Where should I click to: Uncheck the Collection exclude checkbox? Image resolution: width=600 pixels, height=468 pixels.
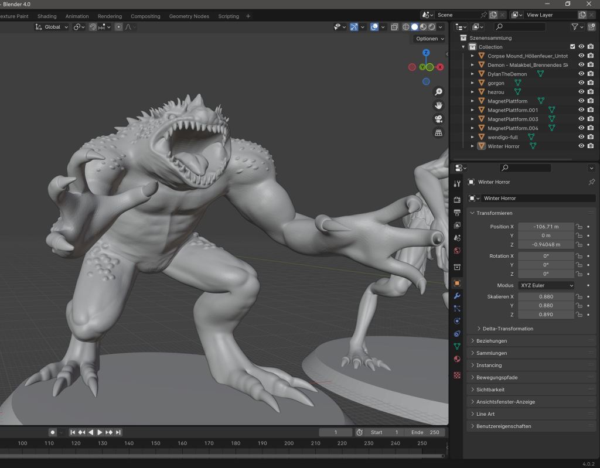tap(572, 47)
